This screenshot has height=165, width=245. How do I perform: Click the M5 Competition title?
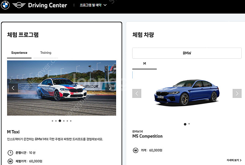tap(147, 136)
